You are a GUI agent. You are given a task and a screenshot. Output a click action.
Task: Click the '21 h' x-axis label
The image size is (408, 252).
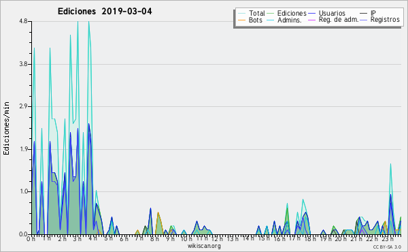point(356,238)
